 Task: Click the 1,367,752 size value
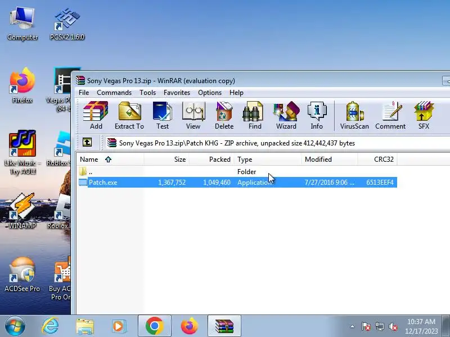click(x=172, y=183)
